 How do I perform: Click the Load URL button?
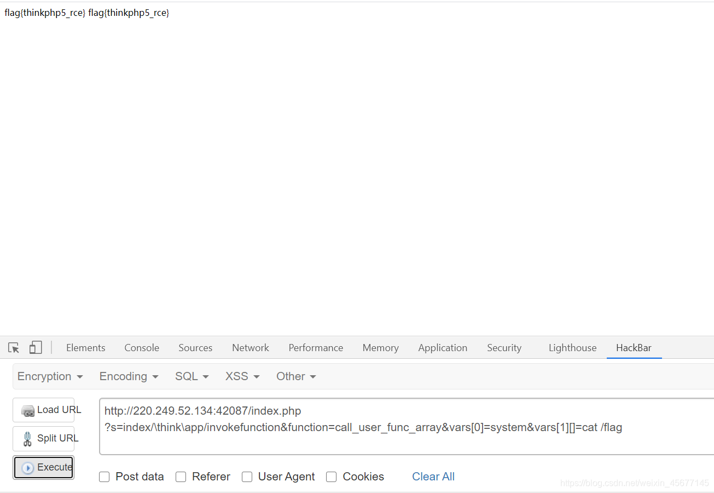(44, 410)
